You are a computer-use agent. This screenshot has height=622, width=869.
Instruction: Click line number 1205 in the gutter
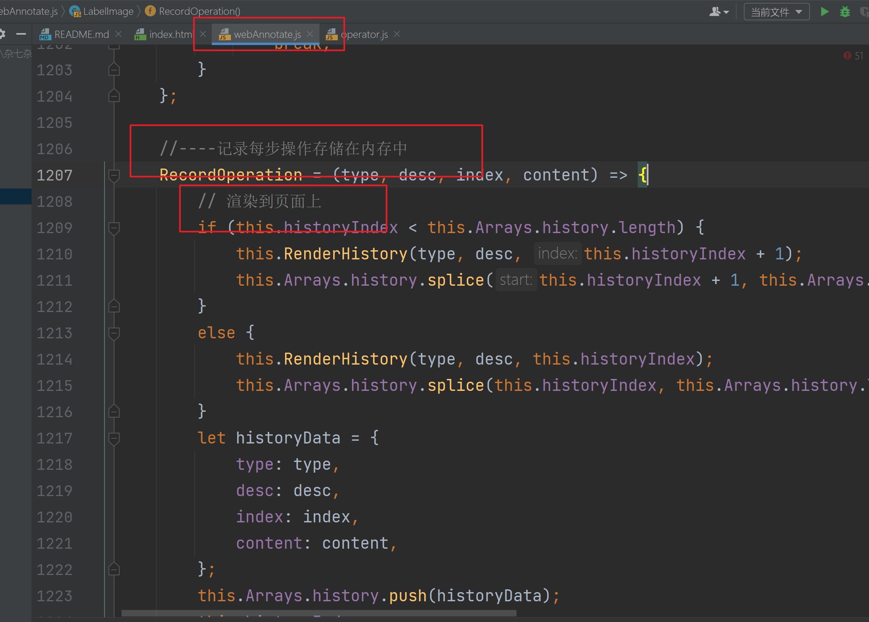point(55,122)
